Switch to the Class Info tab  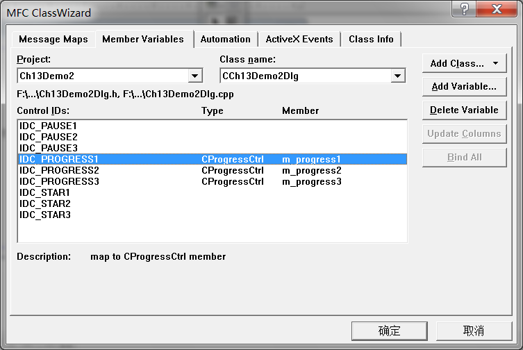click(x=371, y=40)
